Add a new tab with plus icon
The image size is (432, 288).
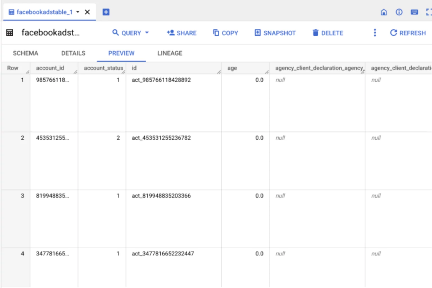106,12
